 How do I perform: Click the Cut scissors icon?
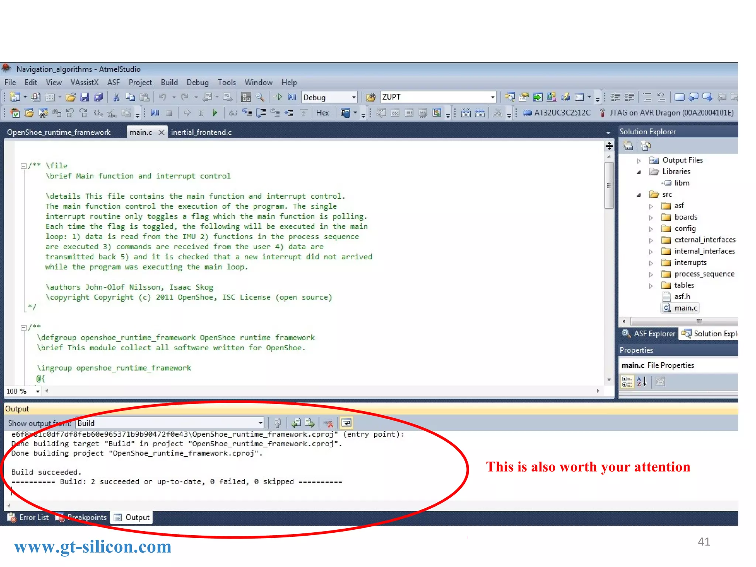click(x=116, y=97)
